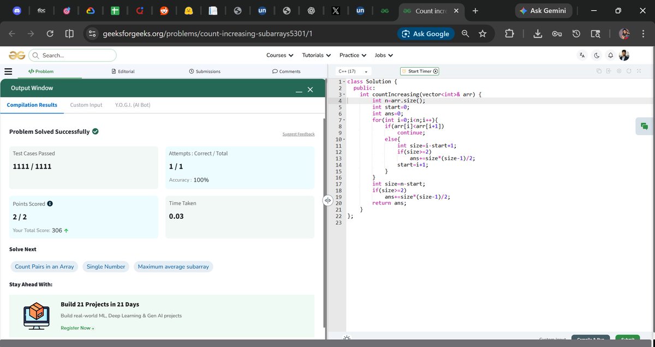655x347 pixels.
Task: Expand the Practice dropdown menu
Action: click(x=353, y=55)
